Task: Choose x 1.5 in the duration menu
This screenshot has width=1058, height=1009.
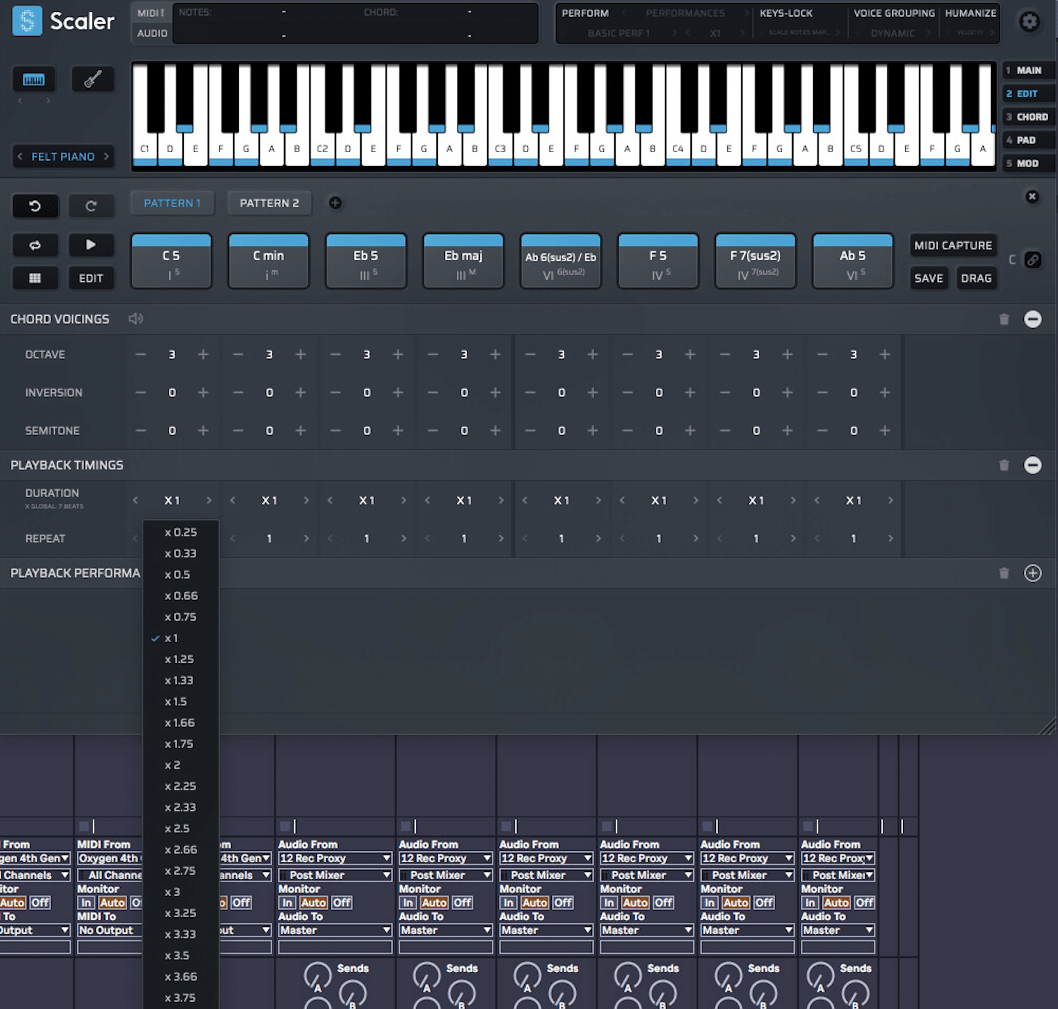Action: [x=181, y=701]
